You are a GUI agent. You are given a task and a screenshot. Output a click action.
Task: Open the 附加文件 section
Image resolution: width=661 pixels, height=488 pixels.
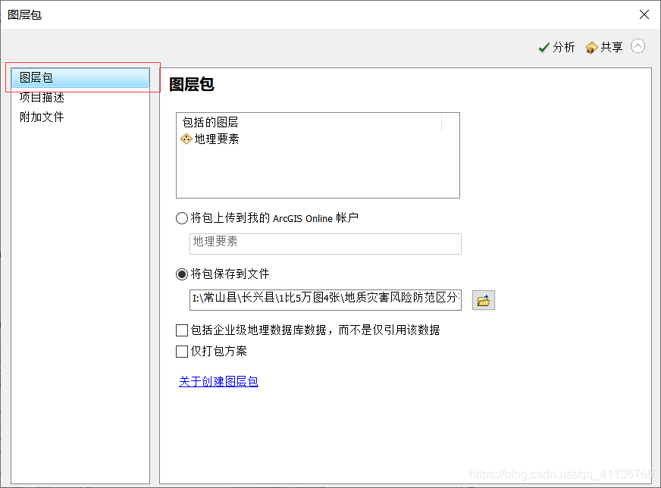click(41, 117)
